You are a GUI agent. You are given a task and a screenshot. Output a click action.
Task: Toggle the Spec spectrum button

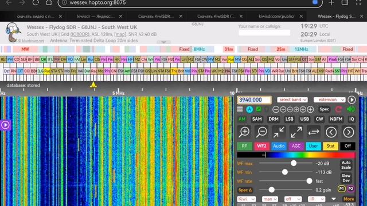pyautogui.click(x=324, y=109)
